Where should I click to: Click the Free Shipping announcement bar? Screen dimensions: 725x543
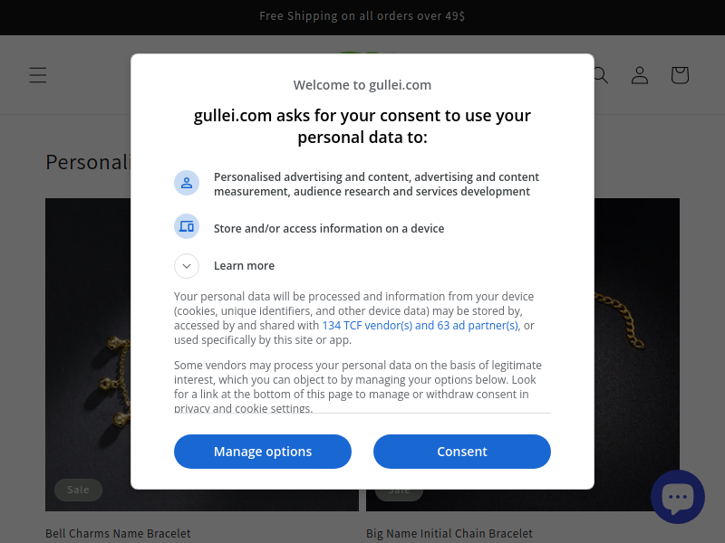point(362,16)
